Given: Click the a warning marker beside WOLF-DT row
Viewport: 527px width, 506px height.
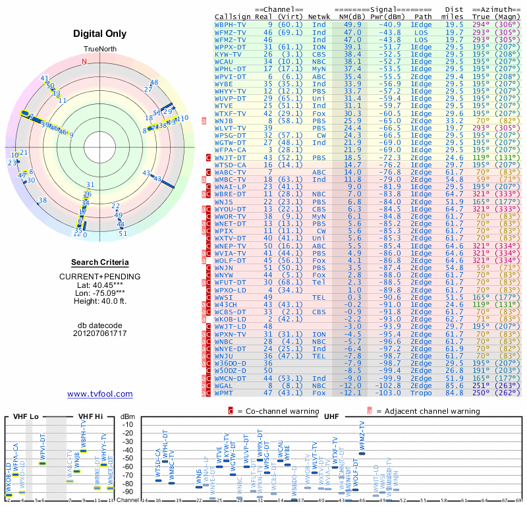Looking at the screenshot, I should point(204,260).
